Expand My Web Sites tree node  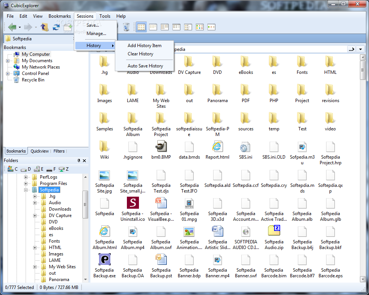pyautogui.click(x=35, y=267)
